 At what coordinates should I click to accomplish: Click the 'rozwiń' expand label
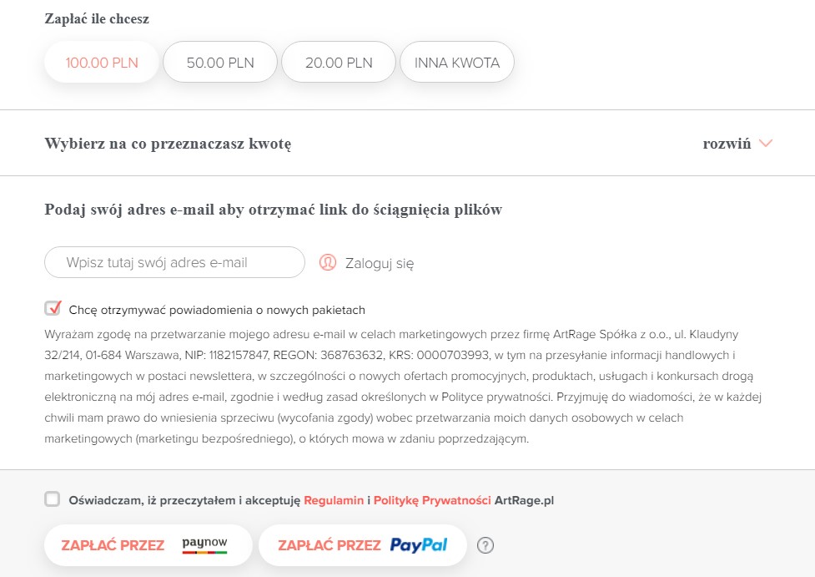coord(727,144)
